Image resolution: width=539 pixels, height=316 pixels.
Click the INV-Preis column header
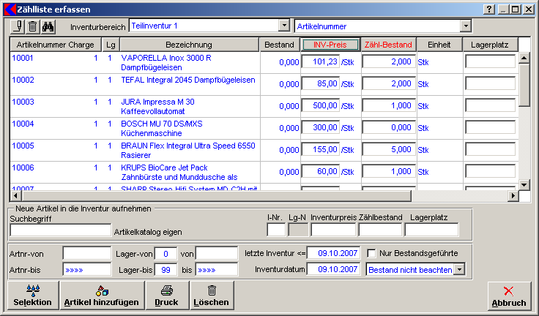(330, 45)
